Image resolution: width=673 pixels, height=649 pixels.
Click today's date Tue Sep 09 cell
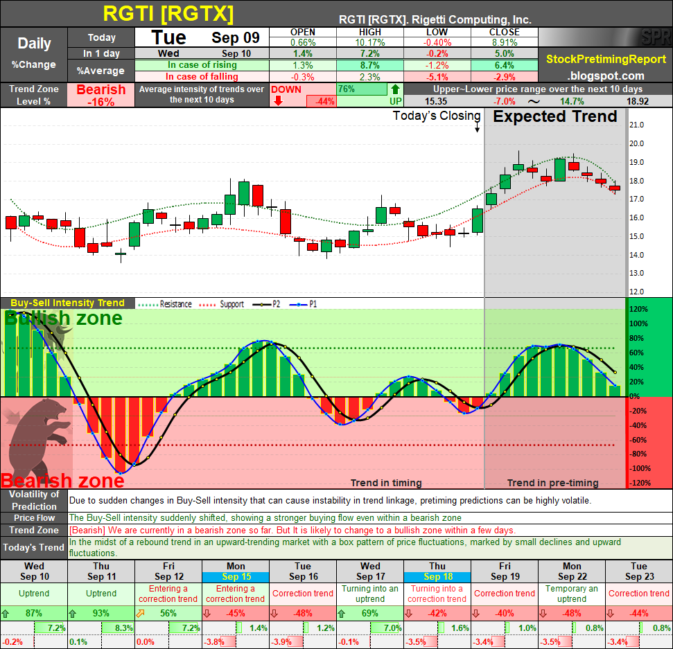pyautogui.click(x=202, y=37)
